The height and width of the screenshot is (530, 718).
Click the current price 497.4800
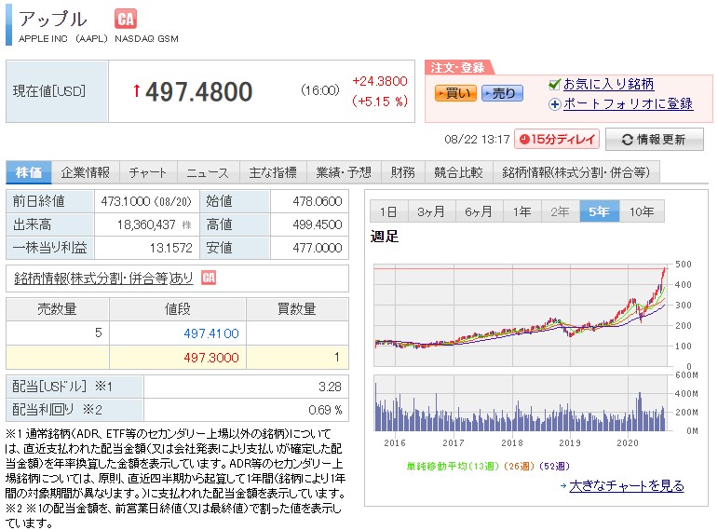[x=198, y=91]
